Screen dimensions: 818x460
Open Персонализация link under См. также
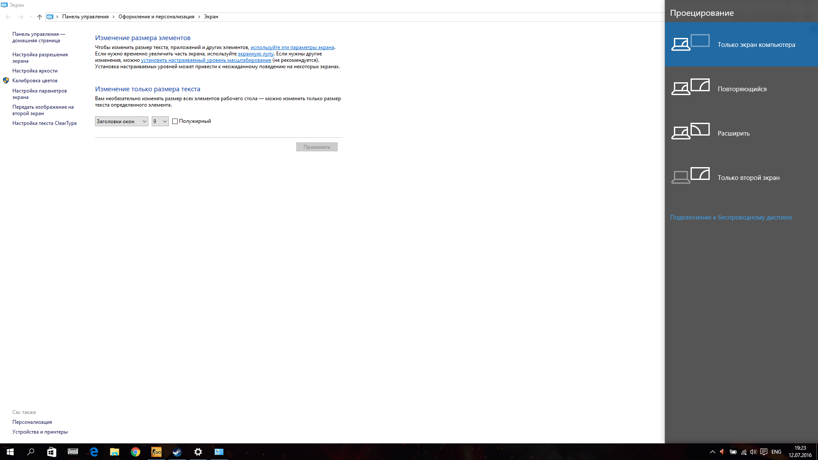[x=32, y=422]
